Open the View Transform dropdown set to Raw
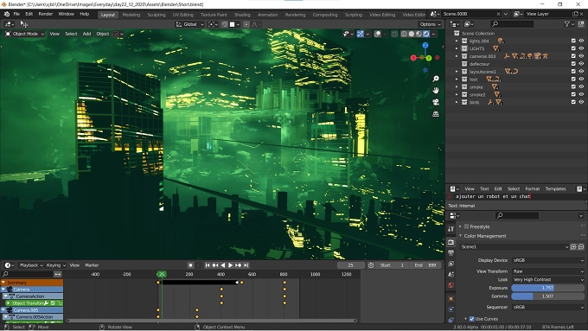This screenshot has width=588, height=331. 548,271
